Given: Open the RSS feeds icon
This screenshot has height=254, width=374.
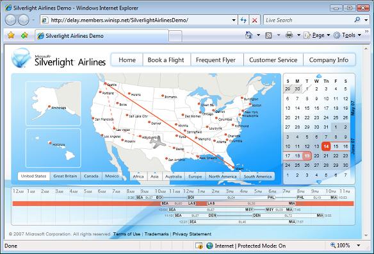Looking at the screenshot, I should [268, 35].
